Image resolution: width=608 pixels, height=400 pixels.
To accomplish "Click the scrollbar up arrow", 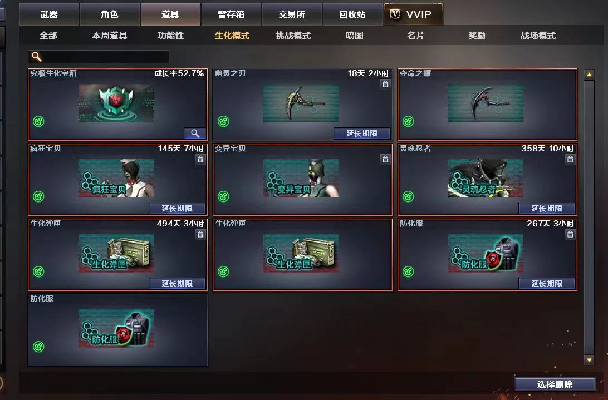I will 589,75.
